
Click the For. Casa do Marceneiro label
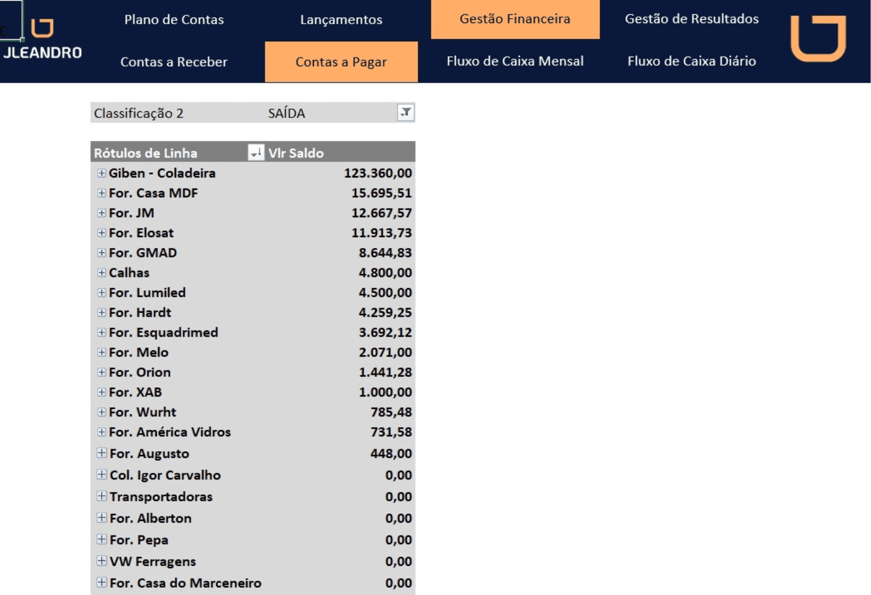pyautogui.click(x=185, y=583)
